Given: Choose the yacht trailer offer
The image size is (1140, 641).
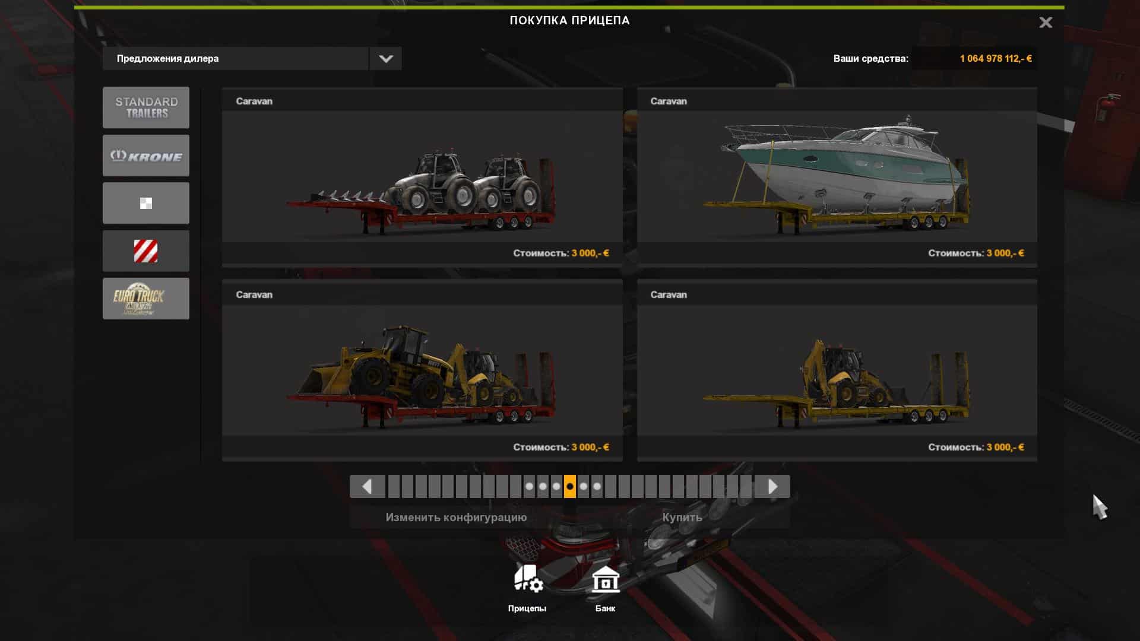Looking at the screenshot, I should pos(837,177).
